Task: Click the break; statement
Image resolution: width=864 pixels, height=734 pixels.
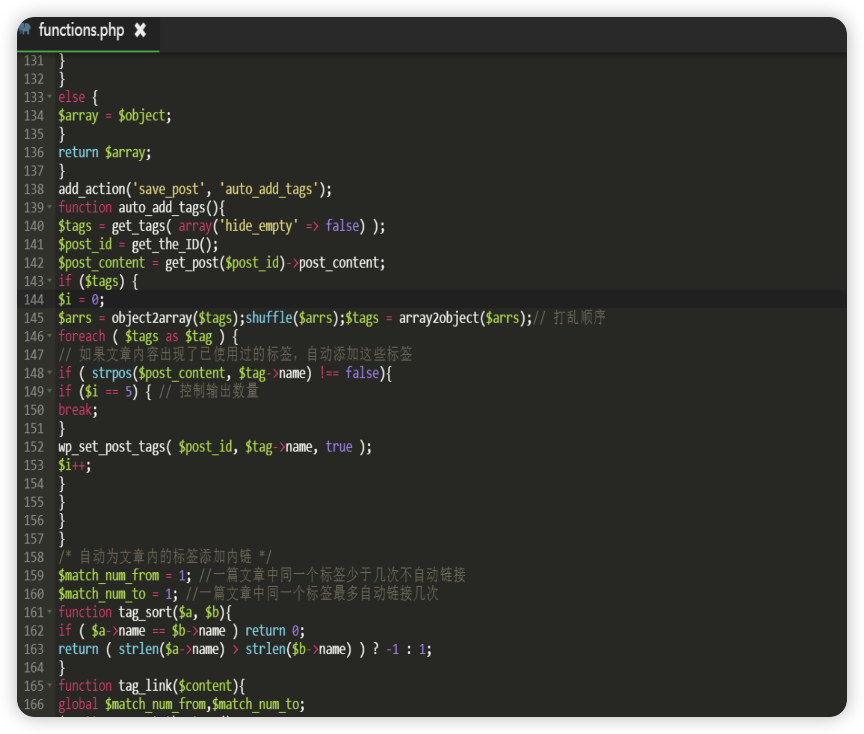Action: click(x=78, y=410)
